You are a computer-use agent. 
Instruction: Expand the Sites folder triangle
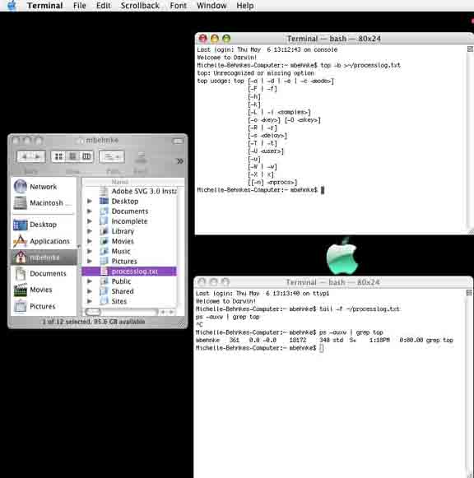(x=90, y=301)
